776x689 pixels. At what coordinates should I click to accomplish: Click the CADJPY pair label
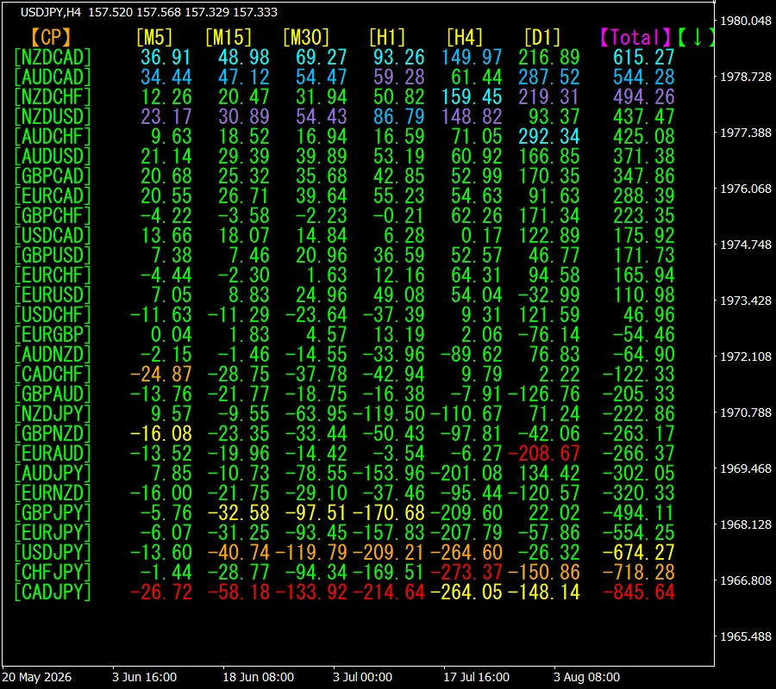point(53,592)
